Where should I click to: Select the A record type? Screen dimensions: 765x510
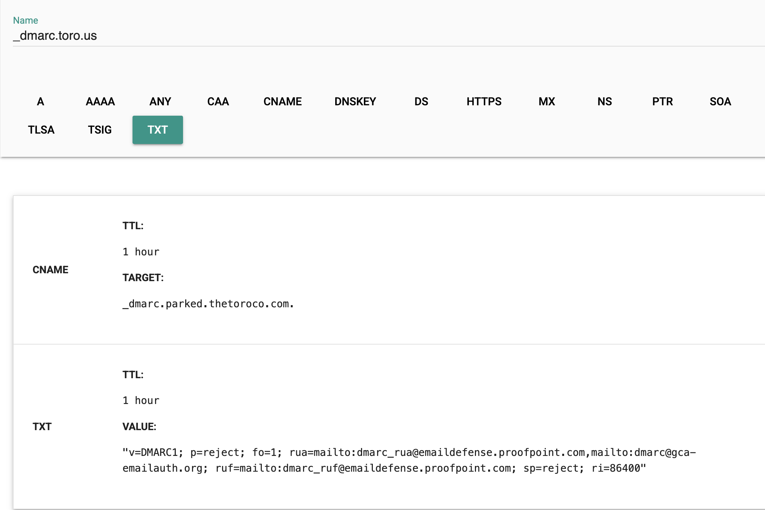coord(40,101)
